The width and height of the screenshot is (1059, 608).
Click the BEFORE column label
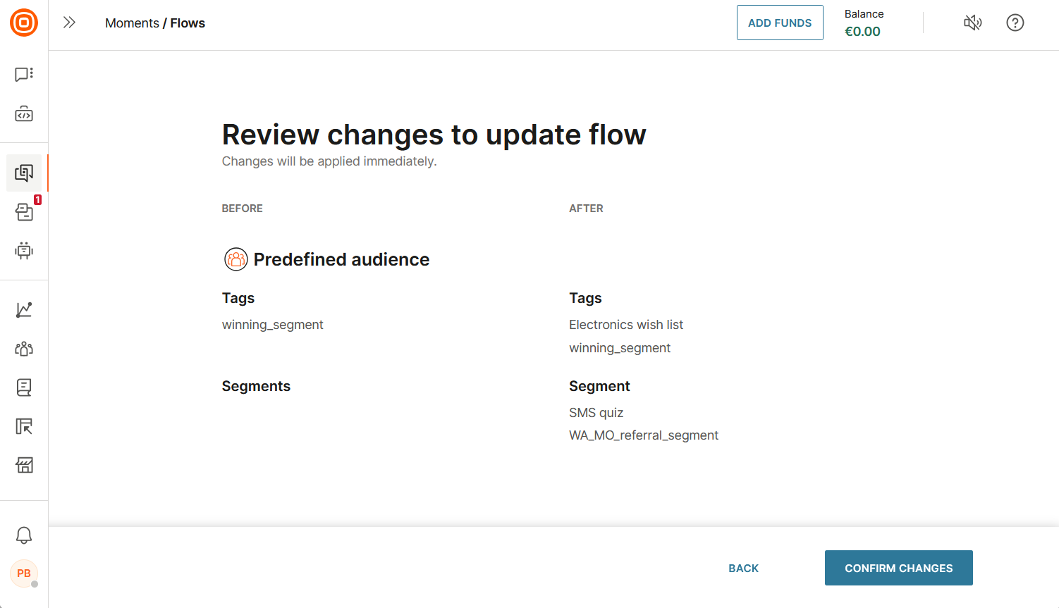pyautogui.click(x=242, y=209)
